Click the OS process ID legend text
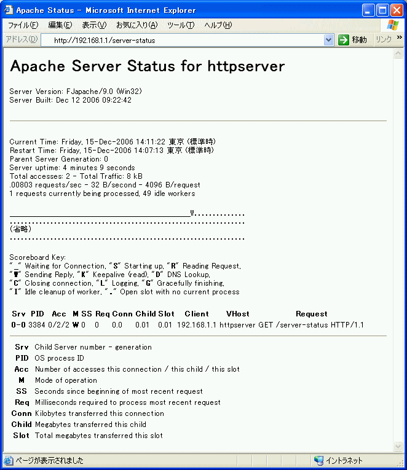The width and height of the screenshot is (407, 470). pos(60,358)
